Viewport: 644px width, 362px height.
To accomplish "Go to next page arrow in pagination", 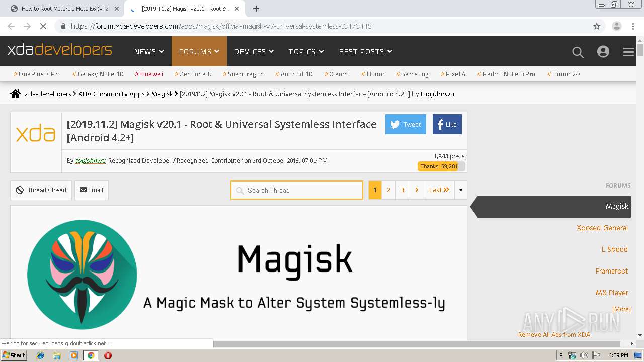I will pyautogui.click(x=417, y=190).
